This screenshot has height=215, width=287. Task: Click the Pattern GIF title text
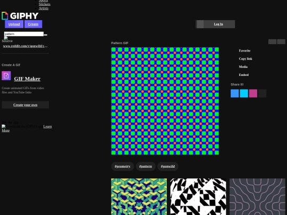point(120,43)
